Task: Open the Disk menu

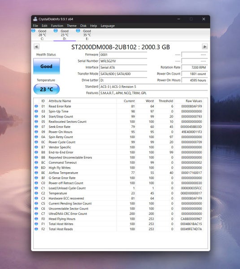Action: click(x=83, y=26)
